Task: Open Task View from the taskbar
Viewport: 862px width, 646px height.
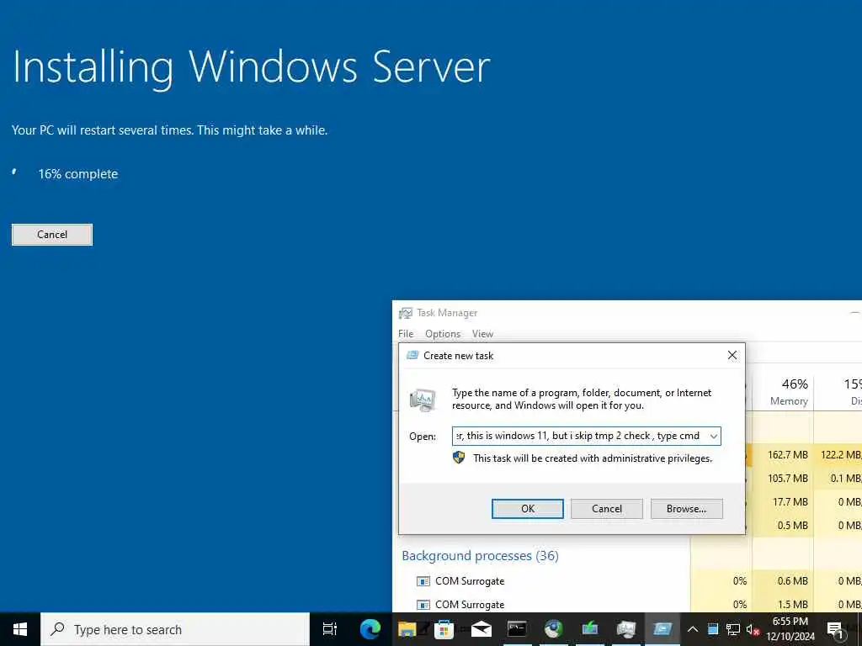Action: tap(330, 629)
